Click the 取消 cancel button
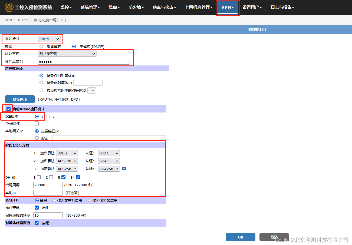This screenshot has height=245, width=352. click(274, 237)
